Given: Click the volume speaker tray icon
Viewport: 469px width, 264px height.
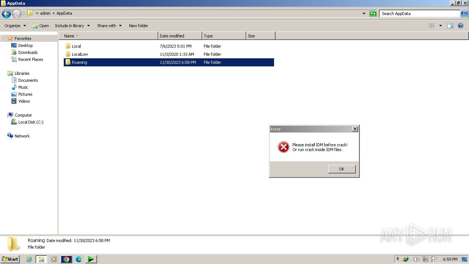Looking at the screenshot, I should 416,259.
